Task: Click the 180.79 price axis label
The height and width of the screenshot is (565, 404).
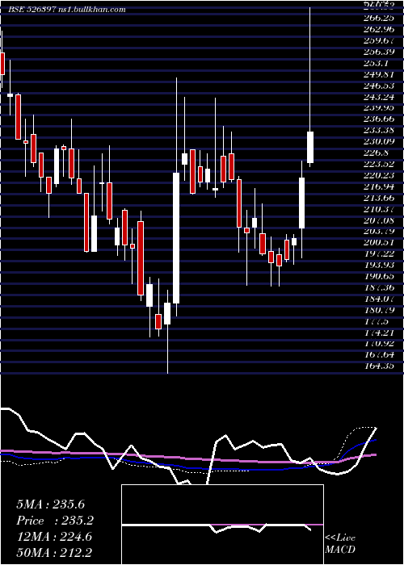Action: [x=378, y=310]
